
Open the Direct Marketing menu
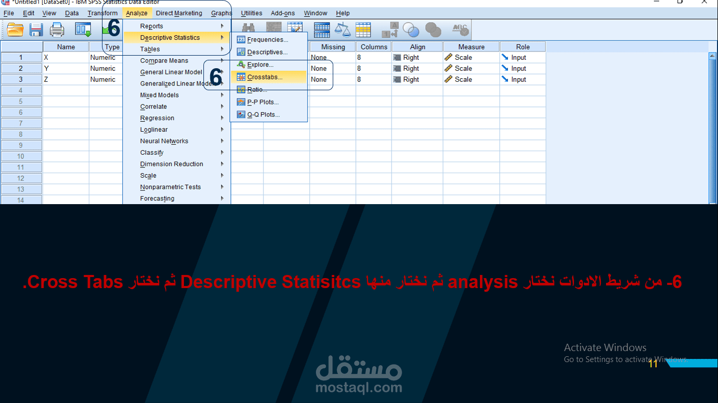pos(179,13)
